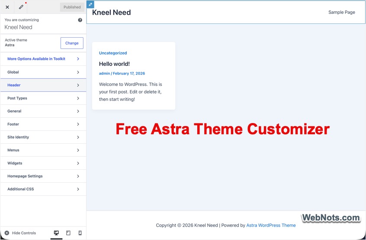Click the Change theme button
Image resolution: width=366 pixels, height=240 pixels.
tap(72, 43)
